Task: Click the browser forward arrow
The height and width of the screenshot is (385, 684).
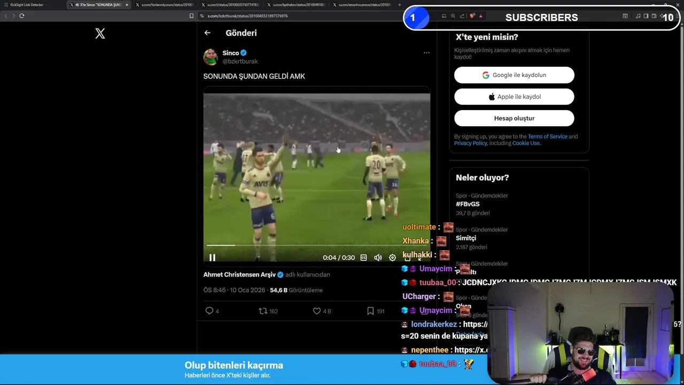Action: click(13, 16)
